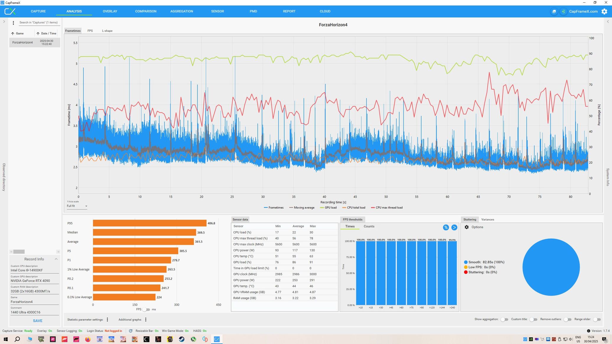This screenshot has height=344, width=612.
Task: Click the GPU VRAM usage (GB) sensor row
Action: point(284,292)
